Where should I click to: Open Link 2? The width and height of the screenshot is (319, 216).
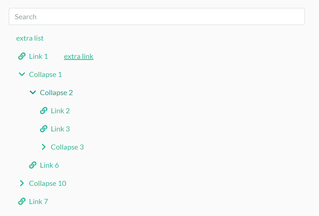pyautogui.click(x=61, y=110)
